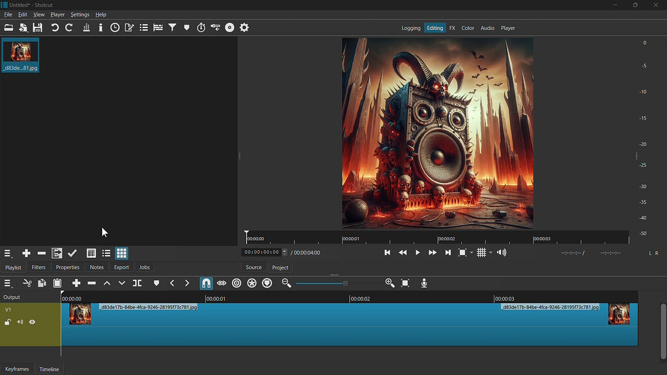Click the Project tab near the timecode
The width and height of the screenshot is (667, 375).
(x=280, y=267)
